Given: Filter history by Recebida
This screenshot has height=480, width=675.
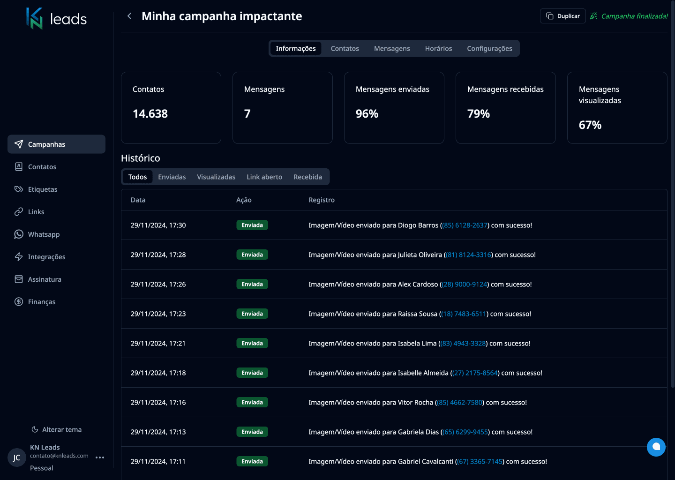Looking at the screenshot, I should (x=308, y=177).
